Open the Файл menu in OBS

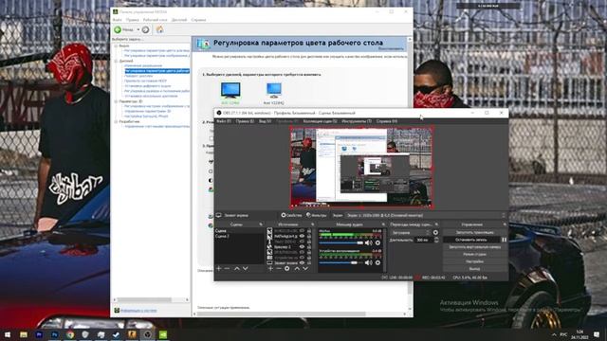point(224,121)
